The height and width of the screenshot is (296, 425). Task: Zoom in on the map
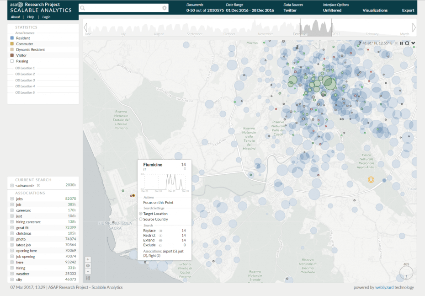click(88, 259)
